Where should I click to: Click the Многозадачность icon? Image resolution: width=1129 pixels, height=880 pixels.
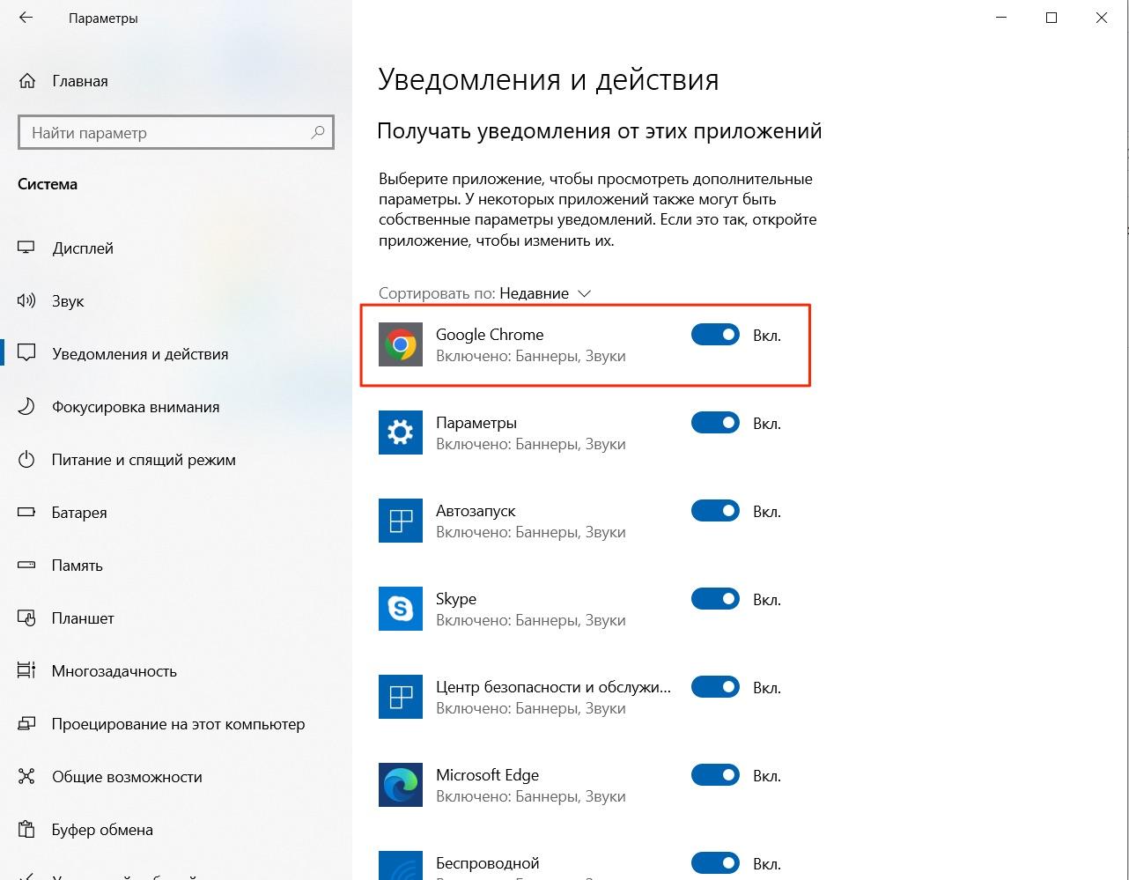pos(26,671)
